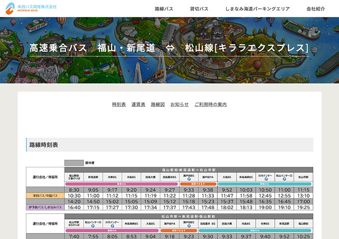Image resolution: width=339 pixels, height=239 pixels.
Task: Click the 16:35 time cell
Action: [x=265, y=202]
